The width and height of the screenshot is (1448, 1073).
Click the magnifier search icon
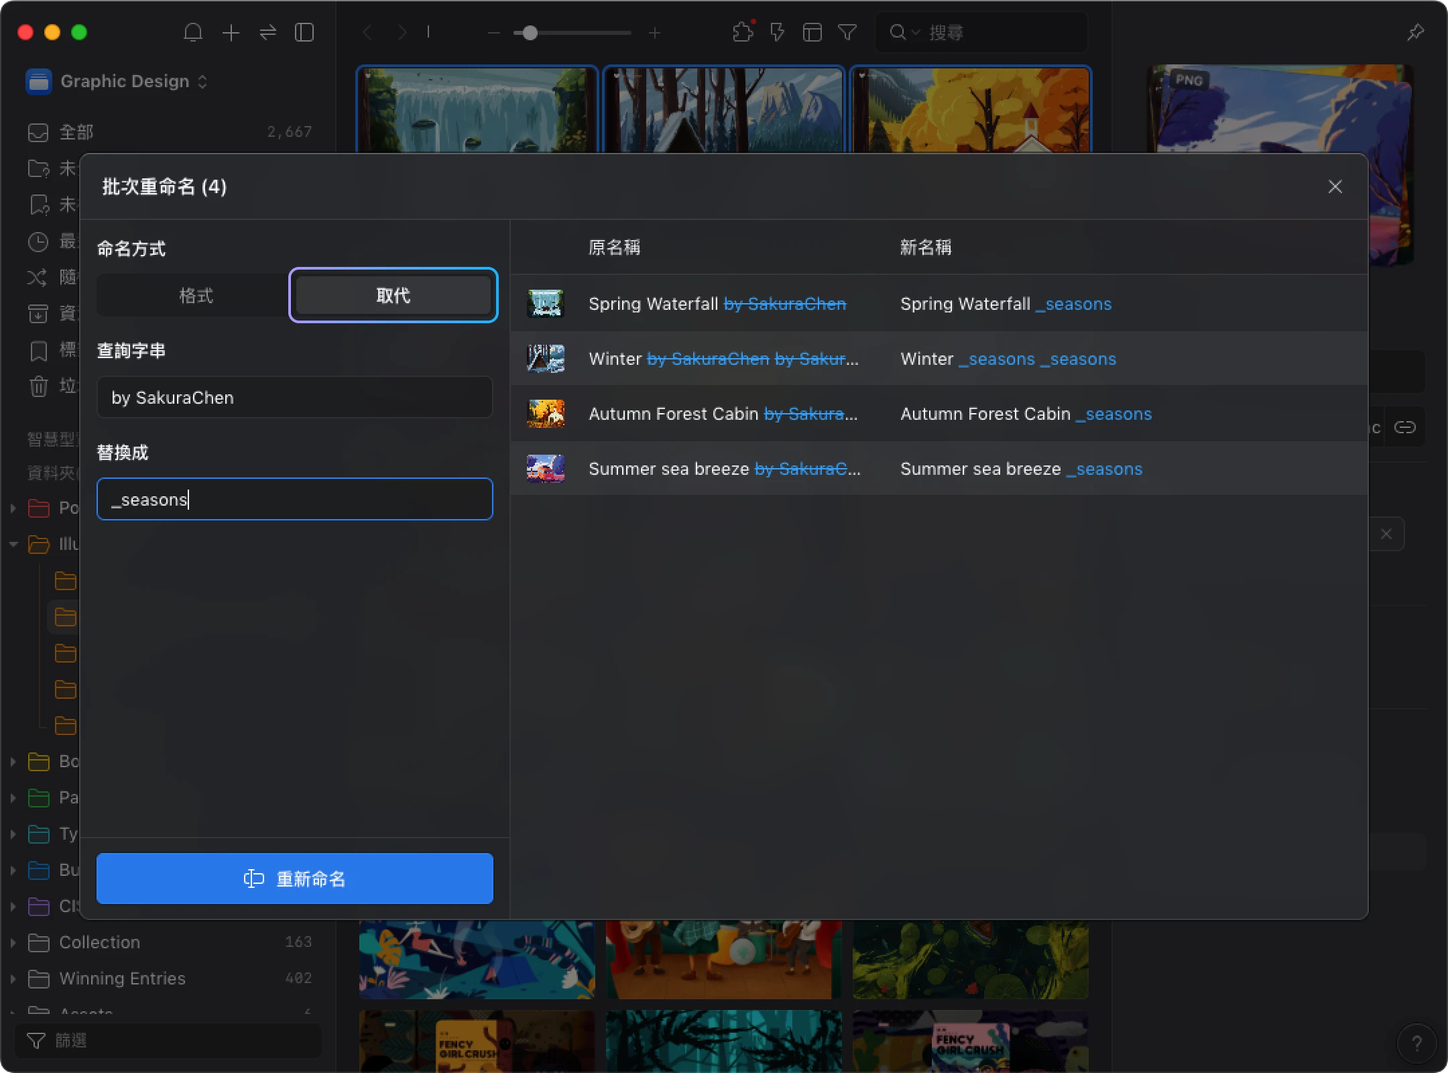tap(898, 32)
